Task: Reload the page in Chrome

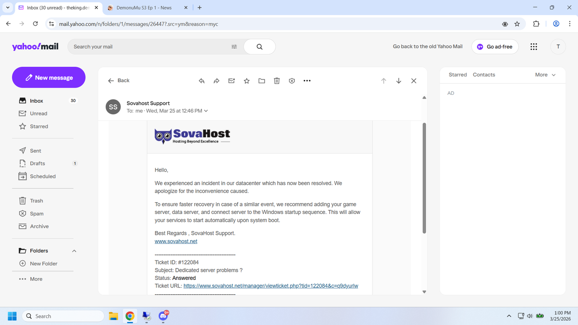Action: [x=35, y=24]
